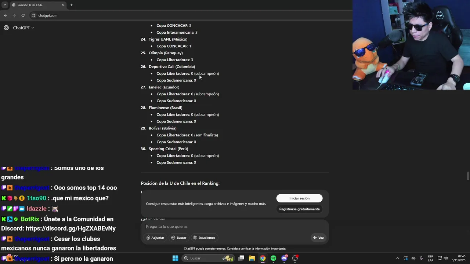
Task: Expand hidden system tray icons chevron
Action: tap(398, 258)
